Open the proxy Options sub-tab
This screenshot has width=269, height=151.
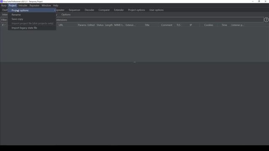[x=66, y=15]
